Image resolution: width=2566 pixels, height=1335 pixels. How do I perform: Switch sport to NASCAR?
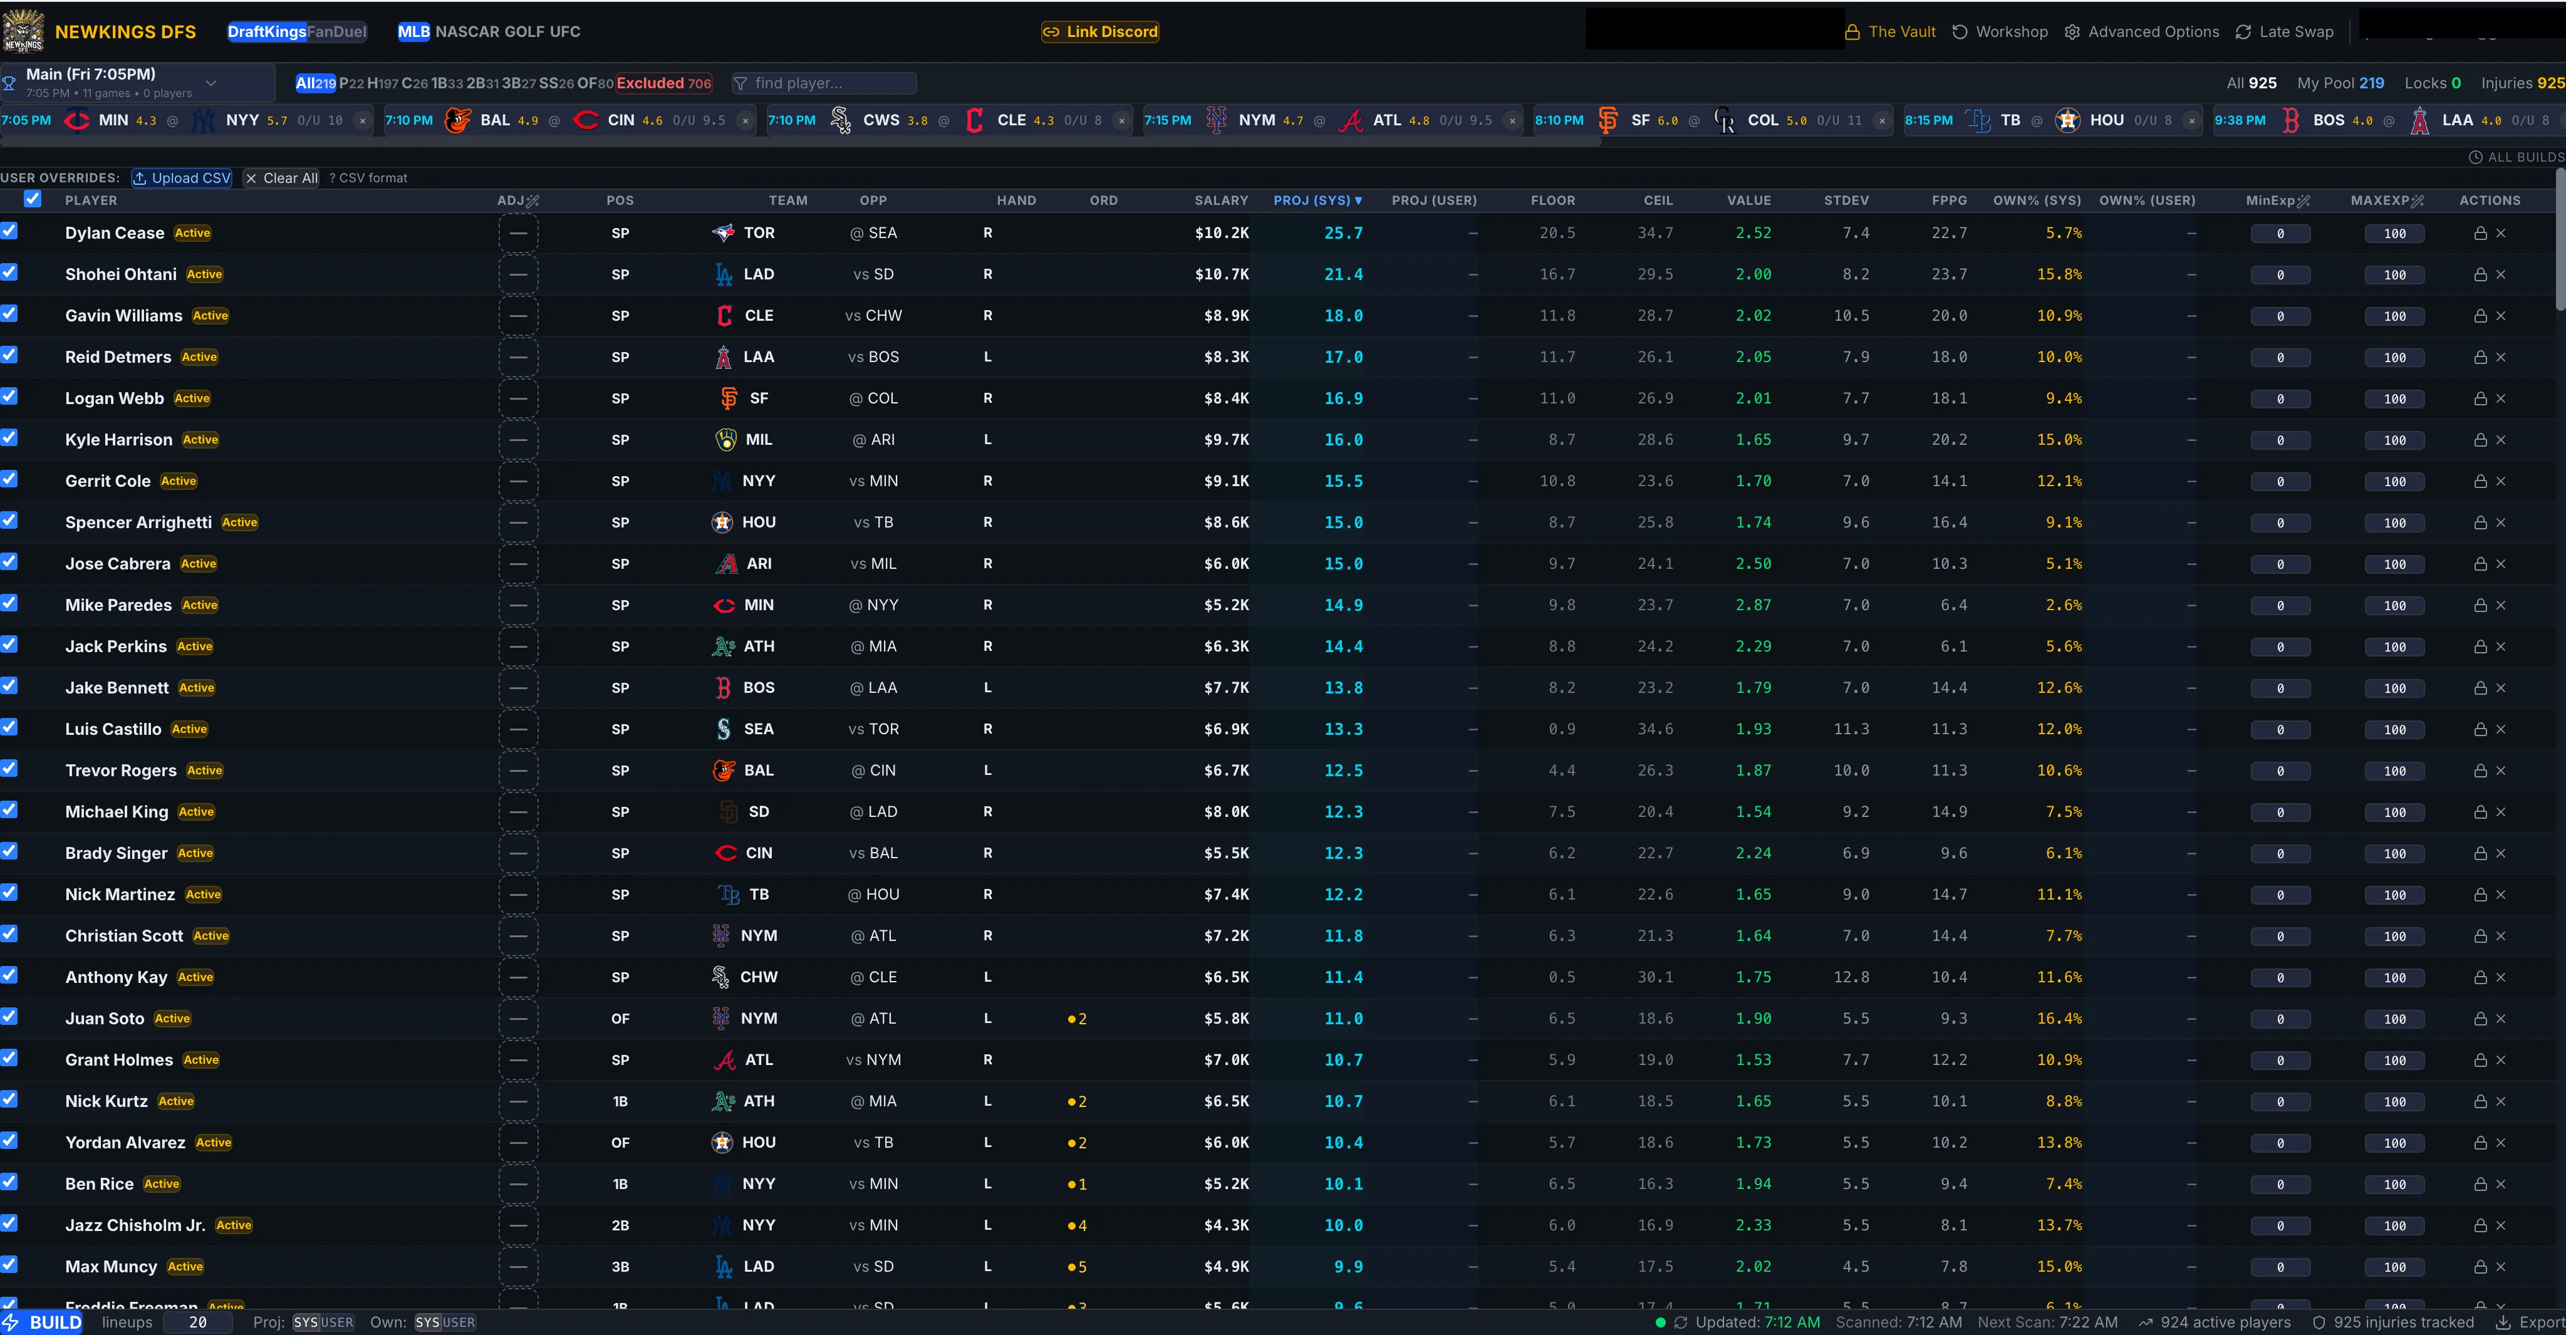coord(468,32)
